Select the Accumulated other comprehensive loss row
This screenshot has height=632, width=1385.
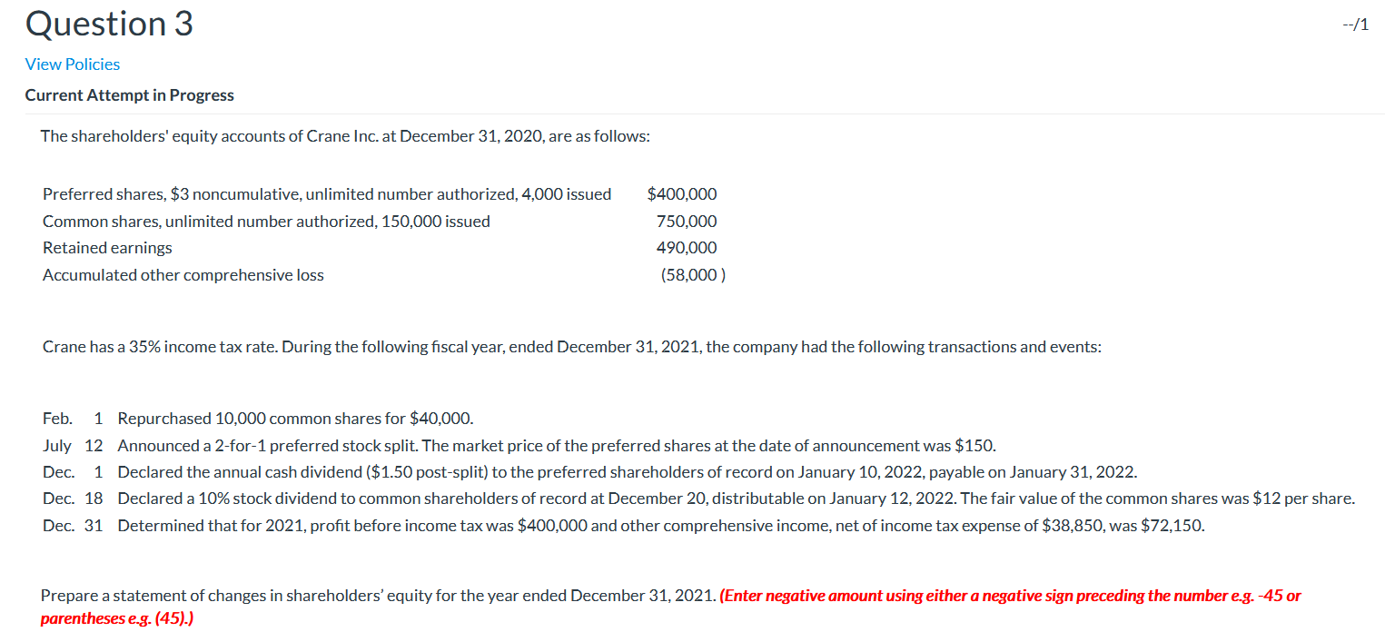tap(182, 274)
